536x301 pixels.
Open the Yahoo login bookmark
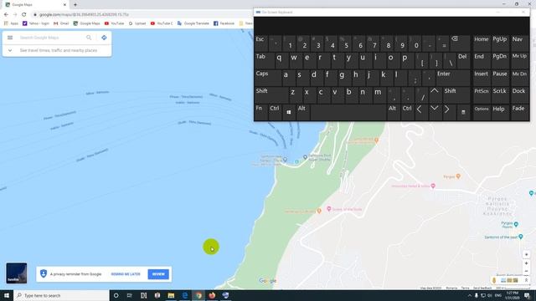pos(35,23)
